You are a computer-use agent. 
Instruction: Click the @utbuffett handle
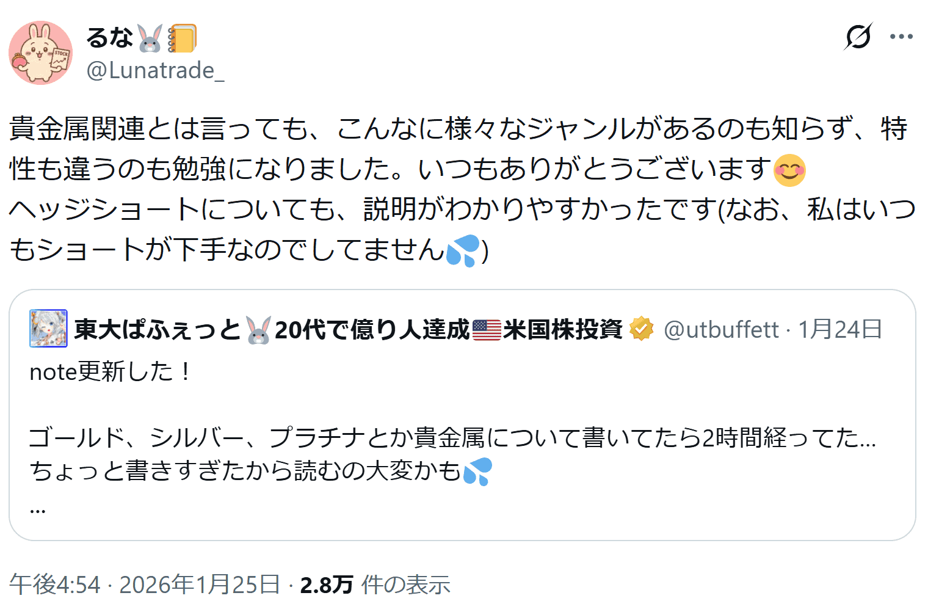(721, 330)
